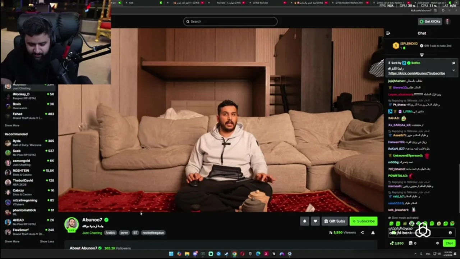
Task: Select the Arabic tag
Action: click(110, 233)
